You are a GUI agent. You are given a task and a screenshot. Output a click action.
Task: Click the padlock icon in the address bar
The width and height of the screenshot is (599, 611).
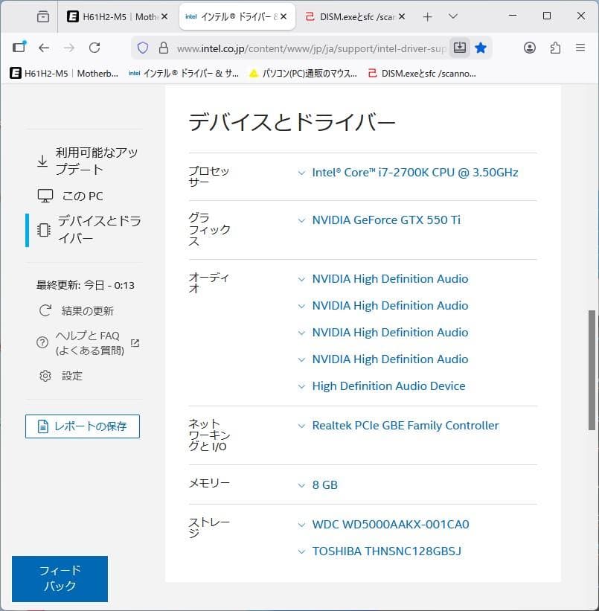click(162, 47)
